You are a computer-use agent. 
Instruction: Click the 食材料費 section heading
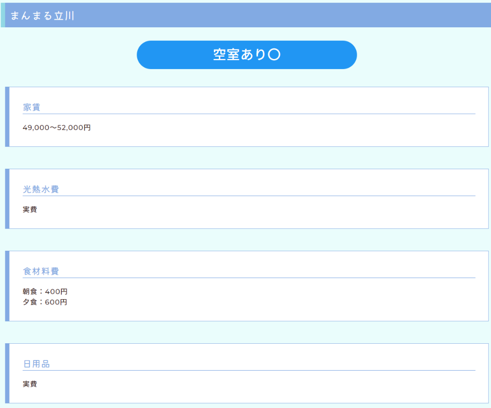click(41, 271)
